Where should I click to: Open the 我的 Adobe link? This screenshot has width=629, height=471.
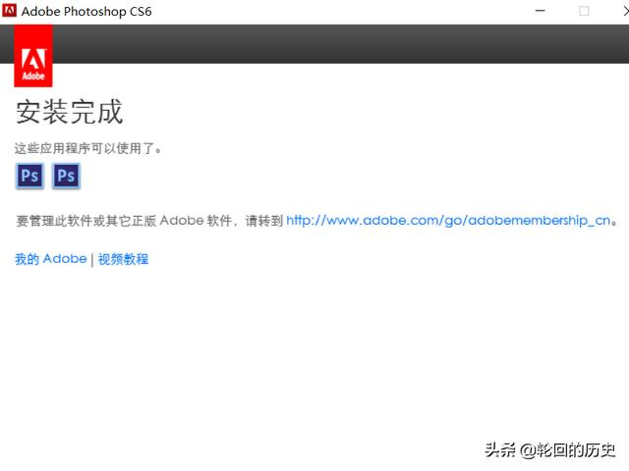pyautogui.click(x=50, y=259)
